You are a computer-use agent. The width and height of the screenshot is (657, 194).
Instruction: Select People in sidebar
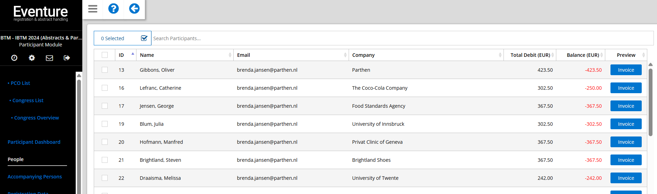(x=16, y=159)
